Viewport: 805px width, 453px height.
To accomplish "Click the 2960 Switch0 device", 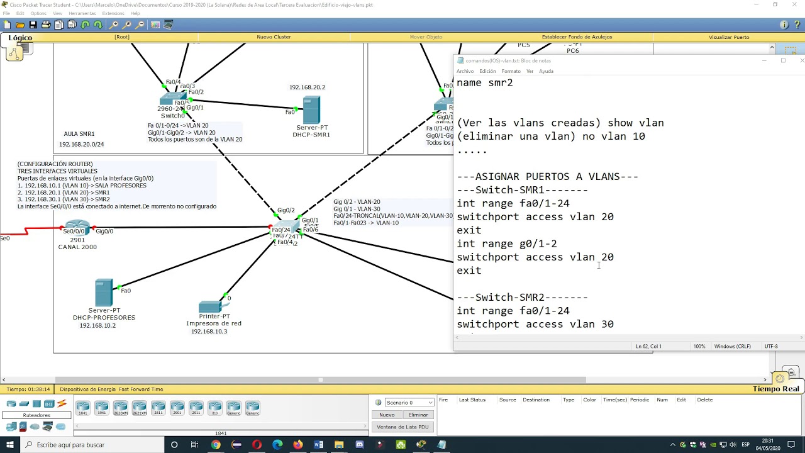I will click(172, 99).
